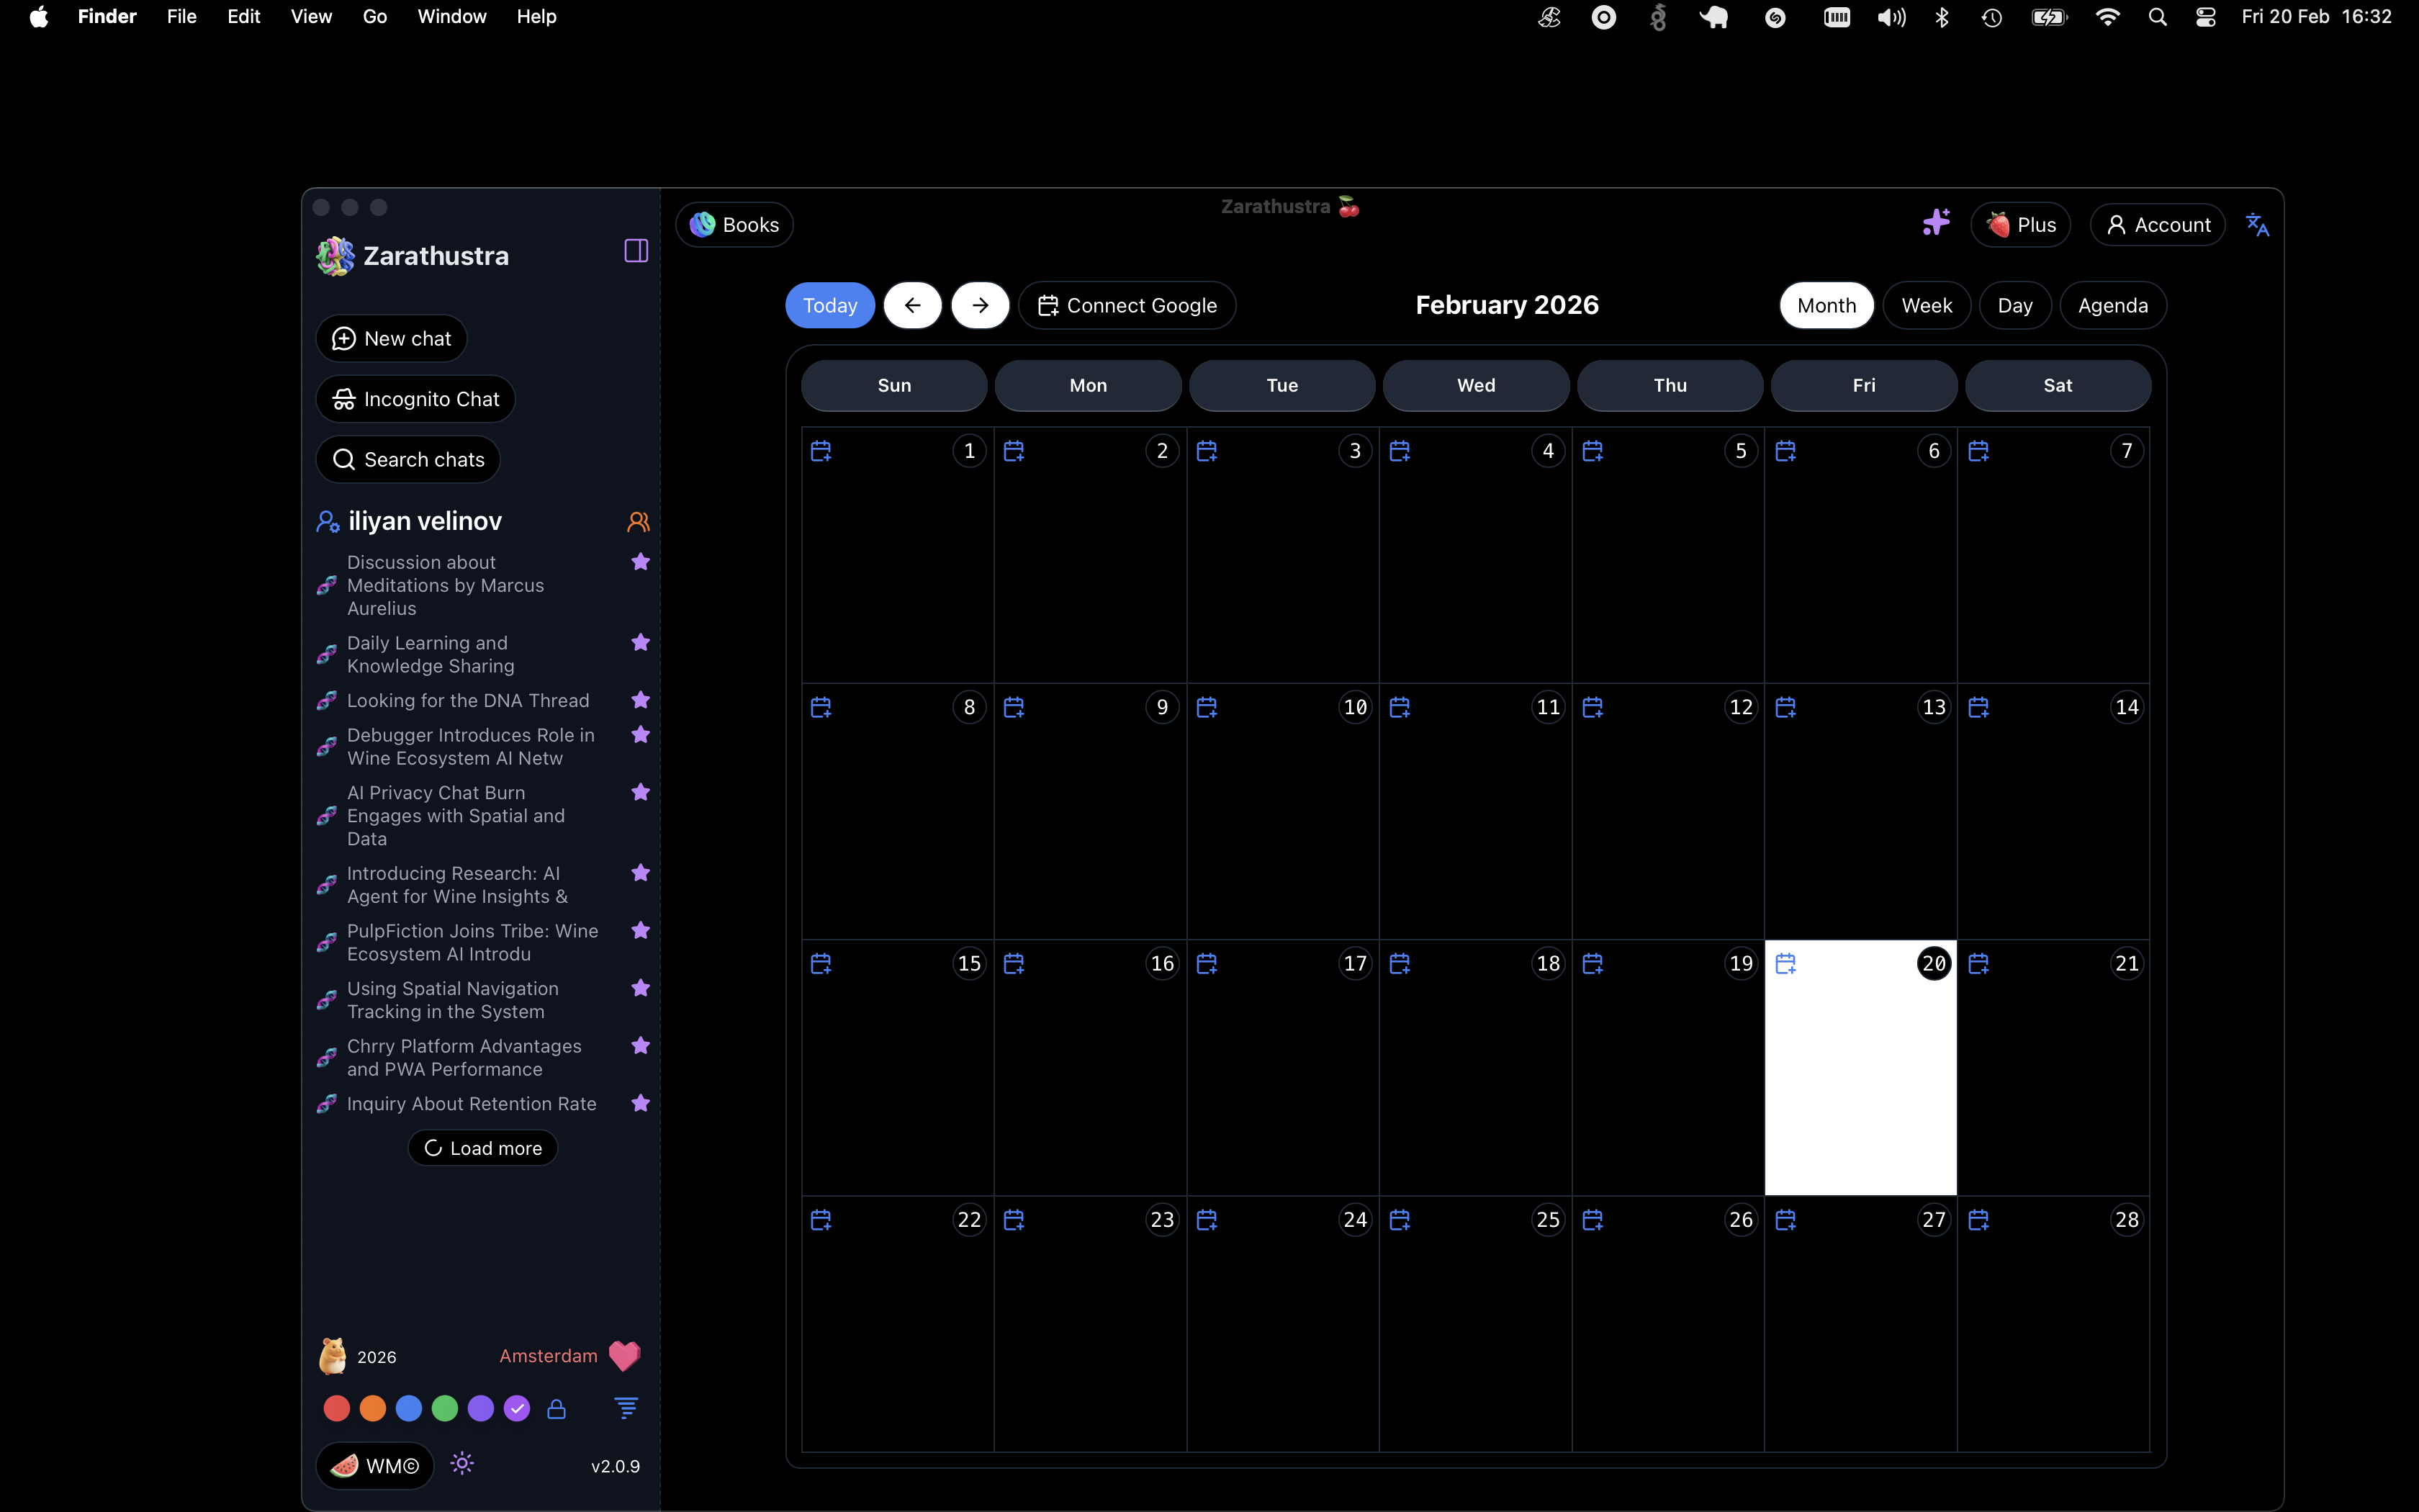Image resolution: width=2419 pixels, height=1512 pixels.
Task: Go to previous month with left arrow
Action: (x=911, y=306)
